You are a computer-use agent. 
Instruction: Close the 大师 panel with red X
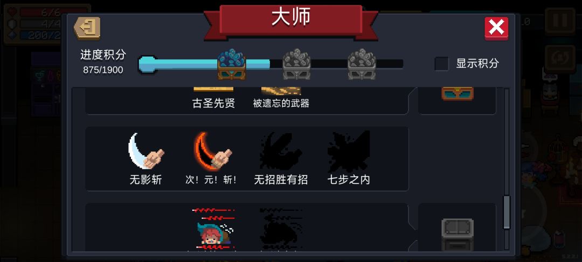496,28
